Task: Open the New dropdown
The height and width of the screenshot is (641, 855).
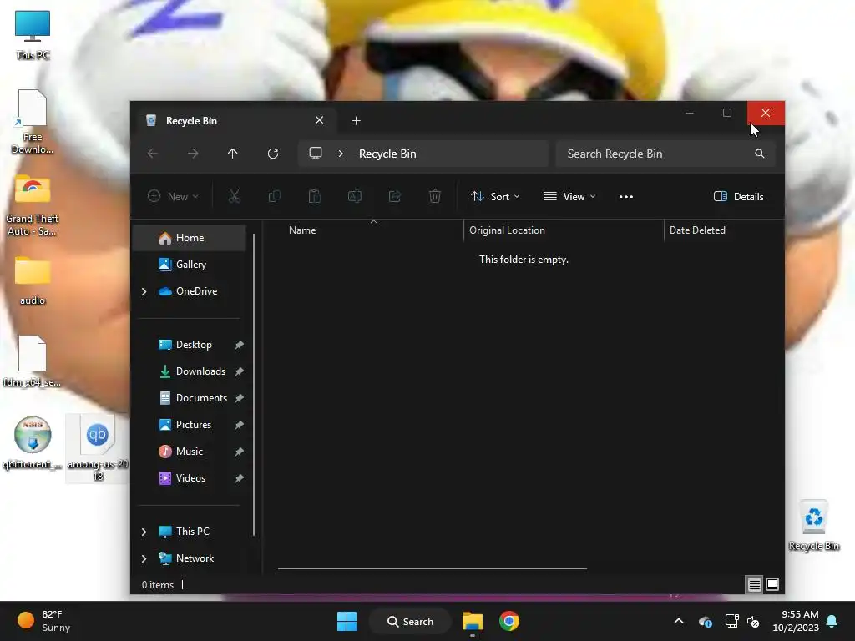Action: tap(173, 197)
